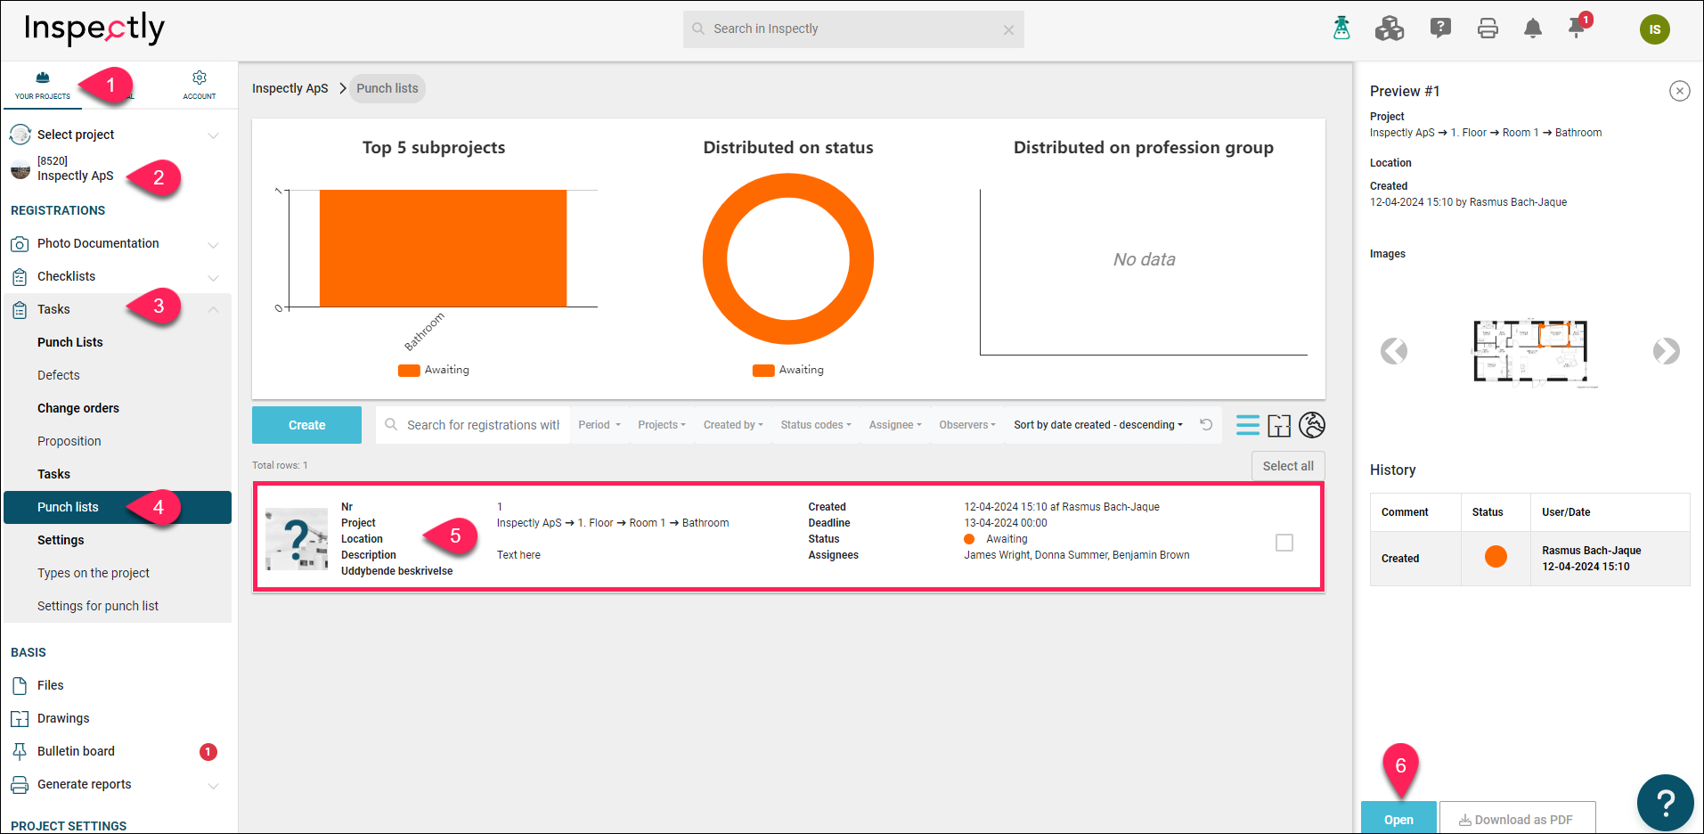Clear the Inspectly search with X

1008,29
